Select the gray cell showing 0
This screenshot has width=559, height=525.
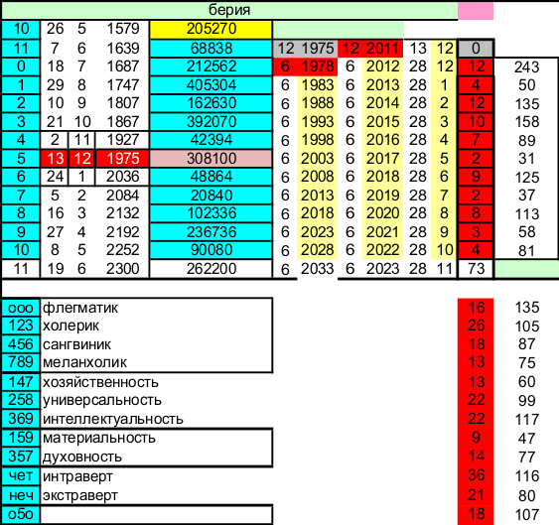pos(476,49)
